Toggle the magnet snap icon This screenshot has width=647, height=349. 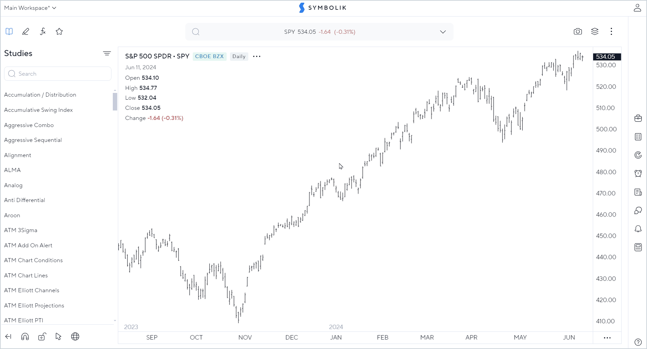25,336
